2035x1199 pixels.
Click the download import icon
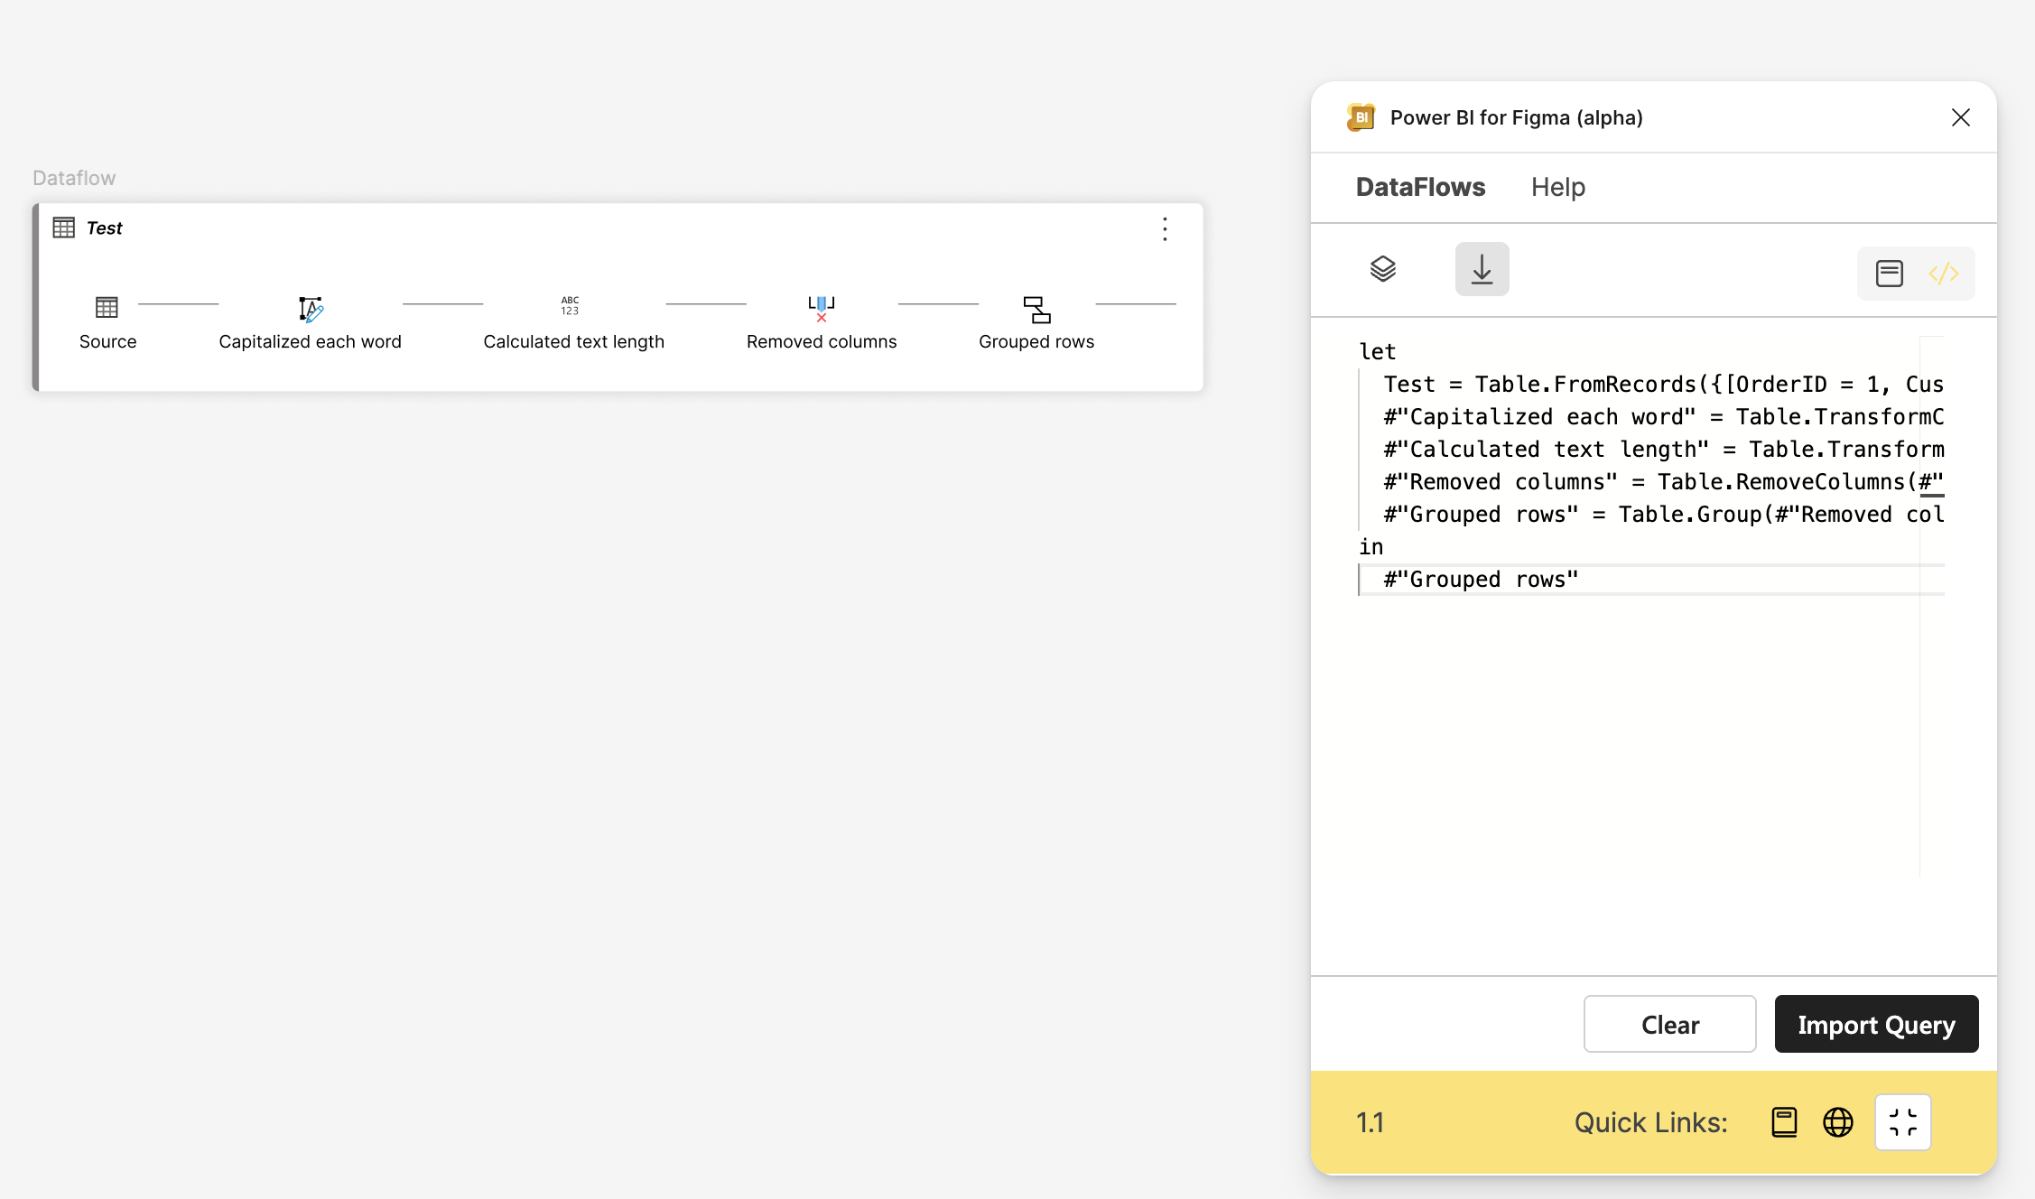click(x=1482, y=269)
